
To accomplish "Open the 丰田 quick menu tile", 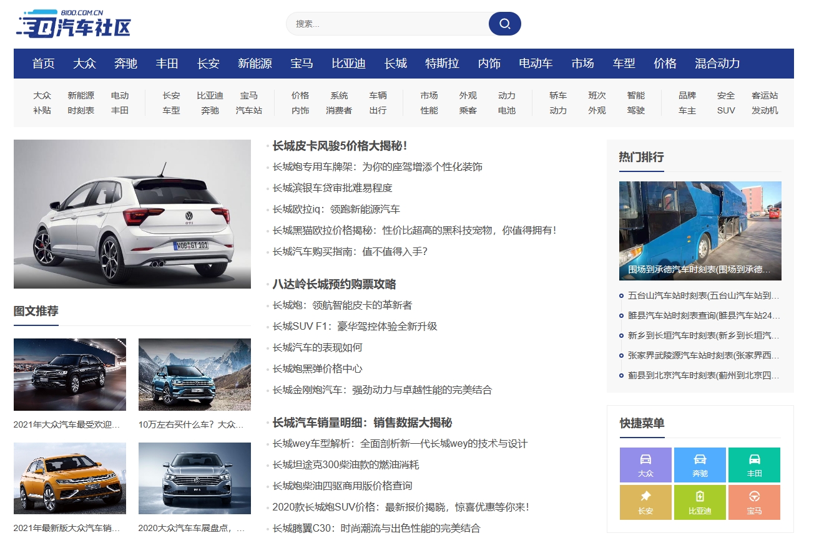I will (754, 465).
